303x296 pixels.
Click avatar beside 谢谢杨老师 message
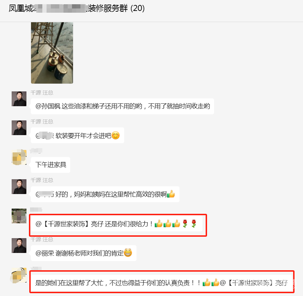tap(19, 246)
